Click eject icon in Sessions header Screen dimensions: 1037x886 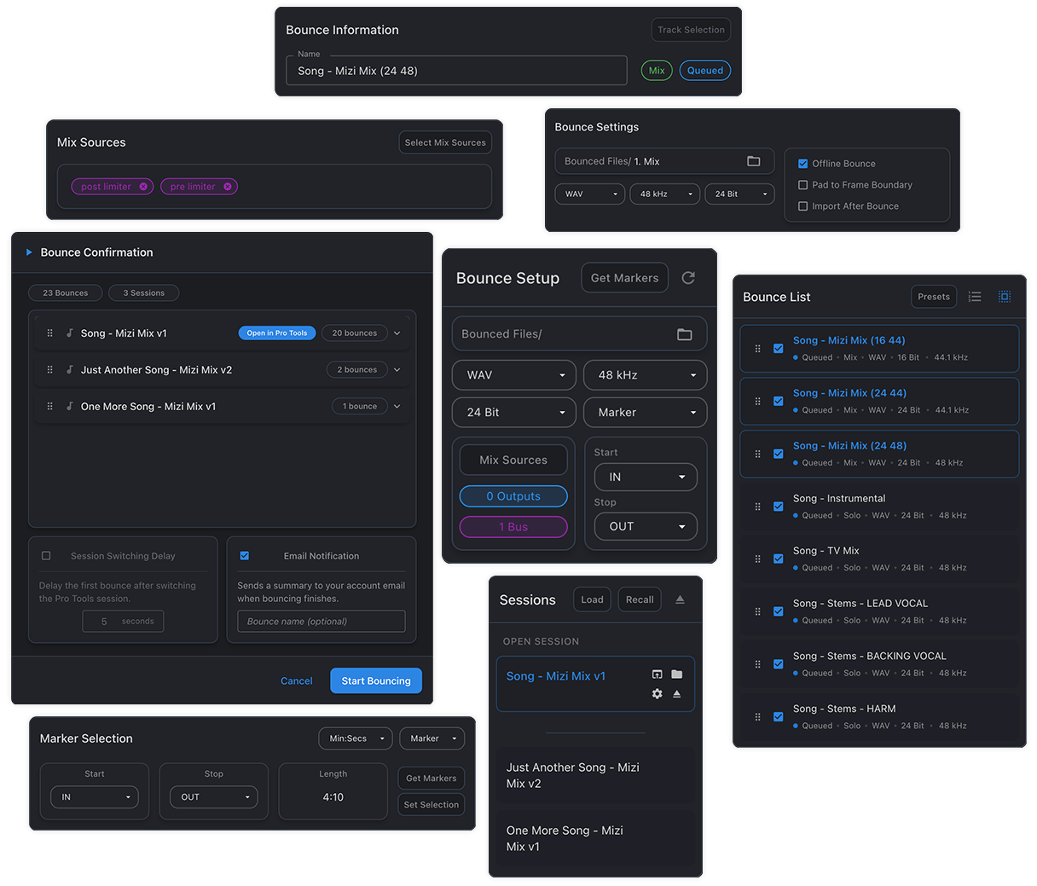(x=680, y=599)
